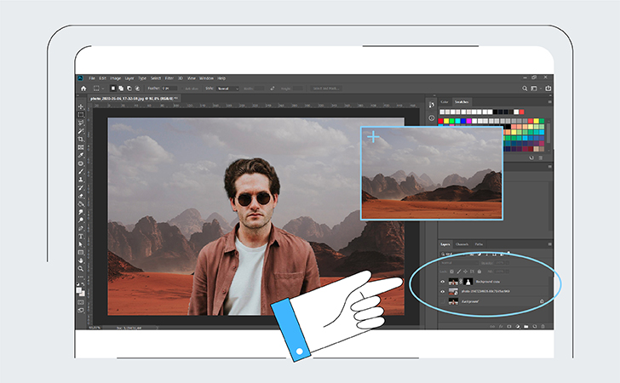This screenshot has height=383, width=620.
Task: Show the hidden Background layer
Action: 443,301
